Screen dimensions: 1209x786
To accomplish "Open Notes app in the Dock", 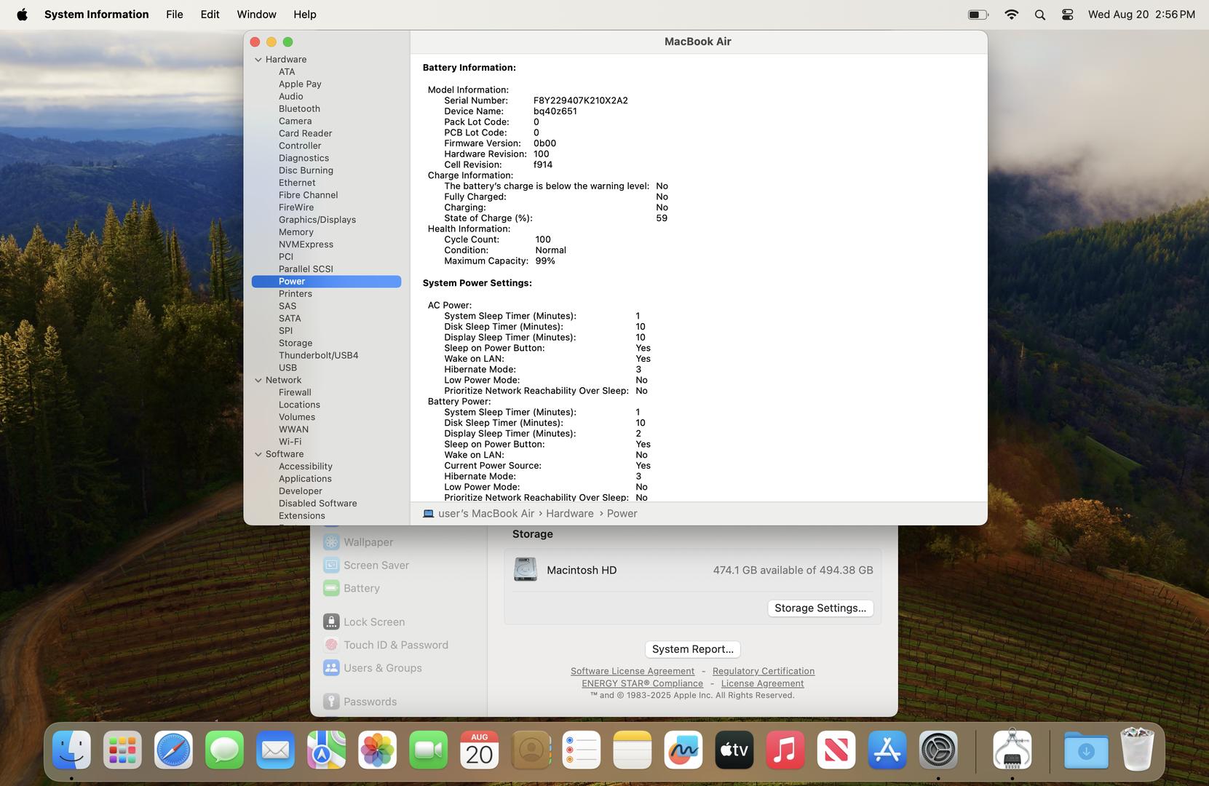I will [x=633, y=750].
